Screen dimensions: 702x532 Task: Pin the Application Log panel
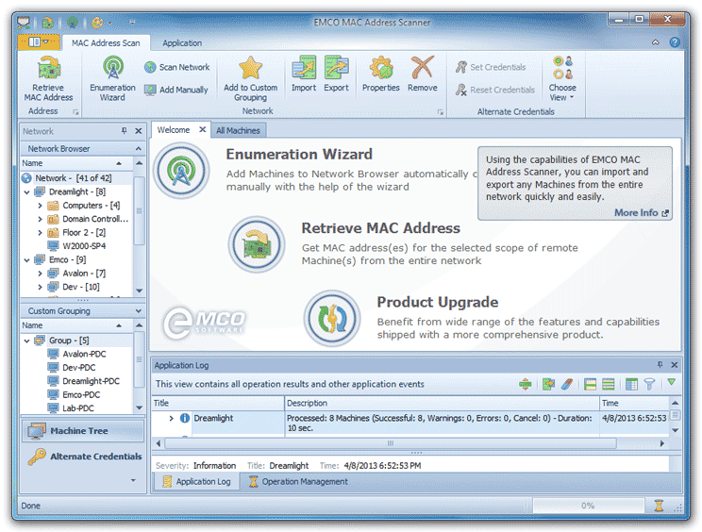pos(660,365)
